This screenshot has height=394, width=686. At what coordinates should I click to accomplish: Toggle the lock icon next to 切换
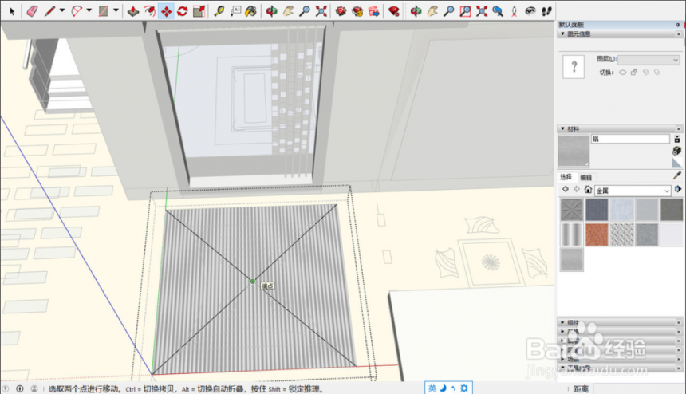click(x=634, y=72)
